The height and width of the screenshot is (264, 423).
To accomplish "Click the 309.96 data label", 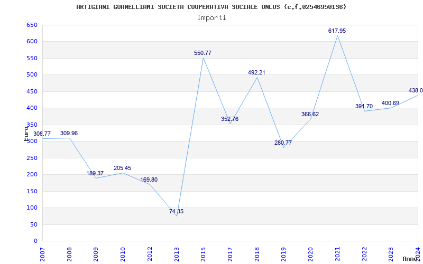I will pyautogui.click(x=69, y=134).
